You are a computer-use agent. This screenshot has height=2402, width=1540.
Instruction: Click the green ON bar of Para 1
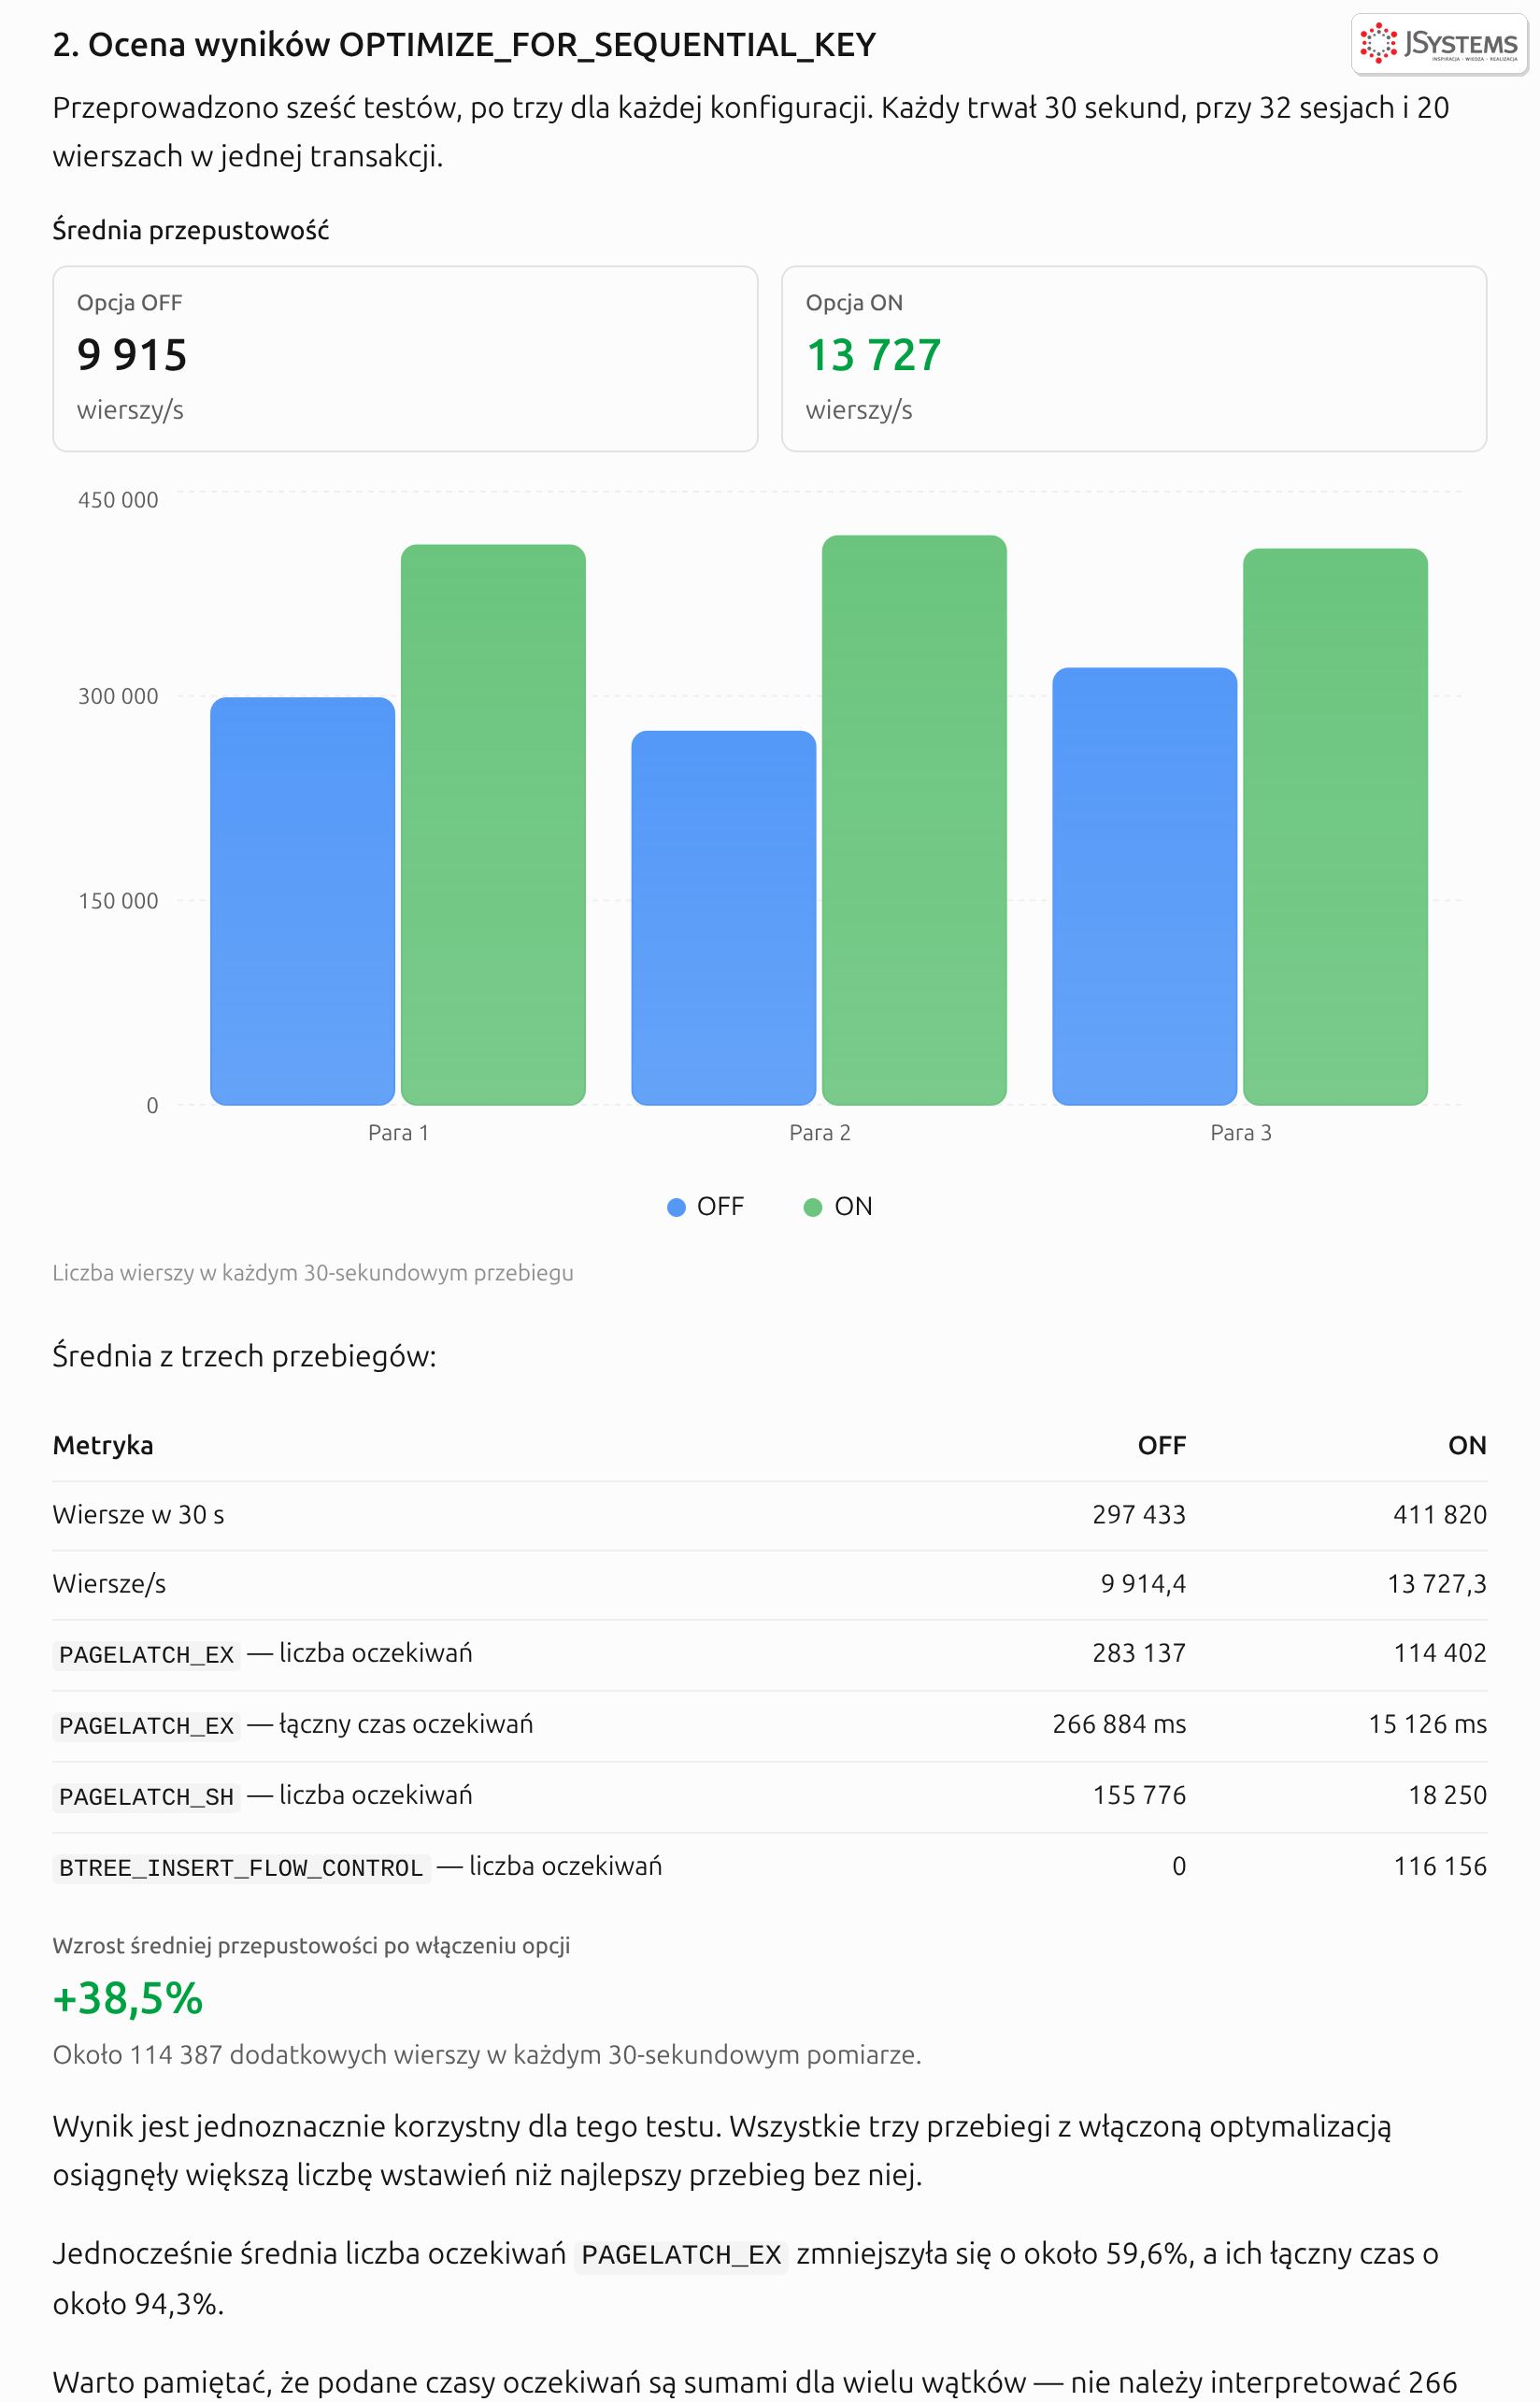493,824
